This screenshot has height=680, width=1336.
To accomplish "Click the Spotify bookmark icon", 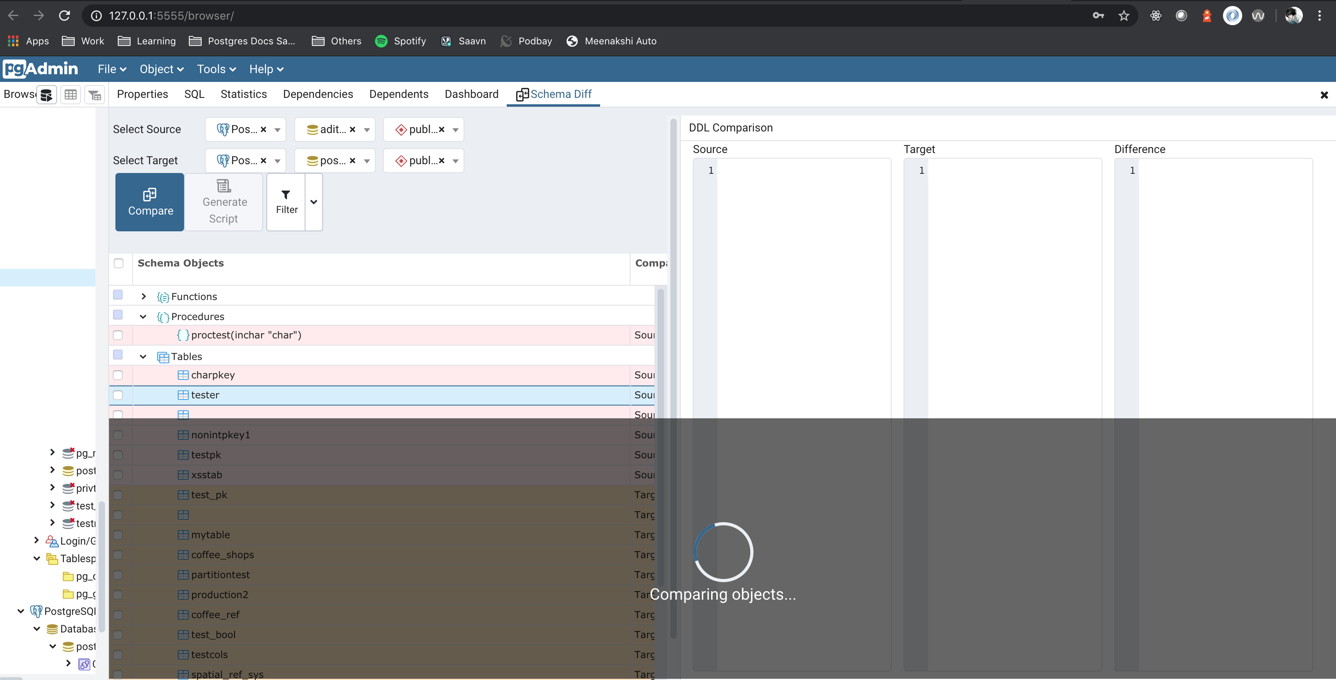I will (381, 41).
